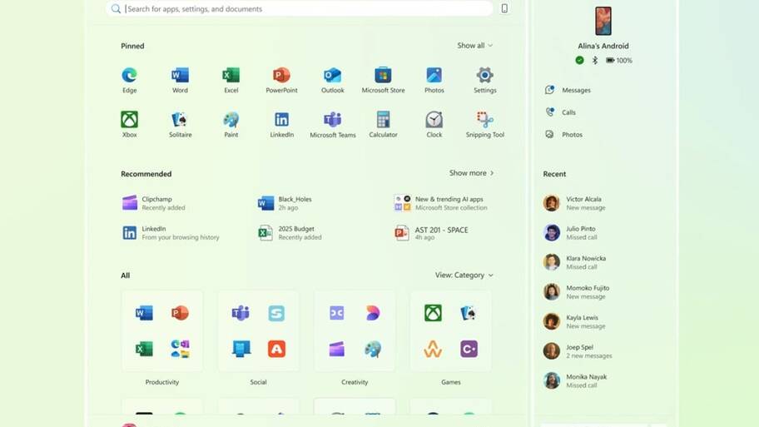Open the Edge pinned app

[129, 80]
